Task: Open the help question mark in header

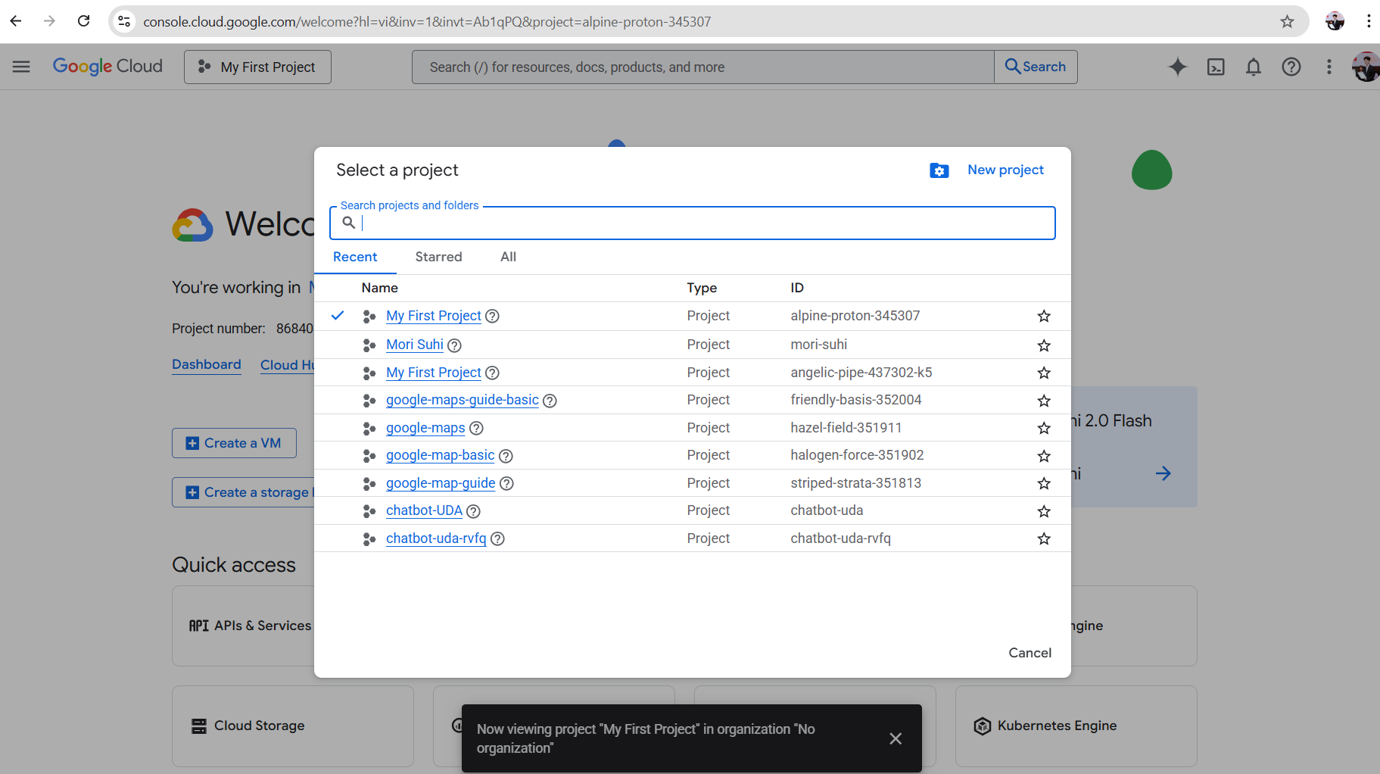Action: click(1291, 67)
